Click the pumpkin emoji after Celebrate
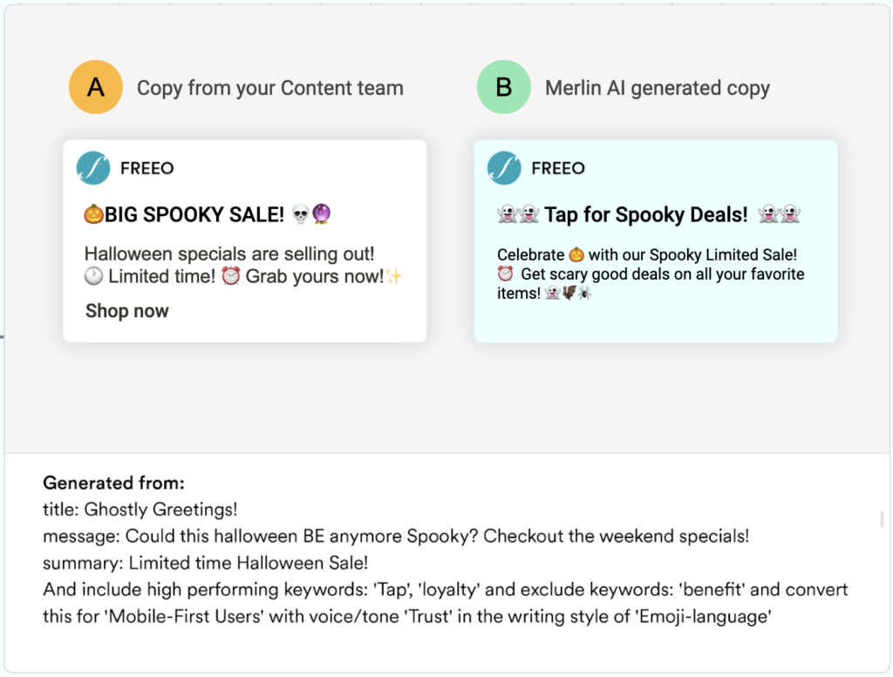This screenshot has width=893, height=677. 576,255
